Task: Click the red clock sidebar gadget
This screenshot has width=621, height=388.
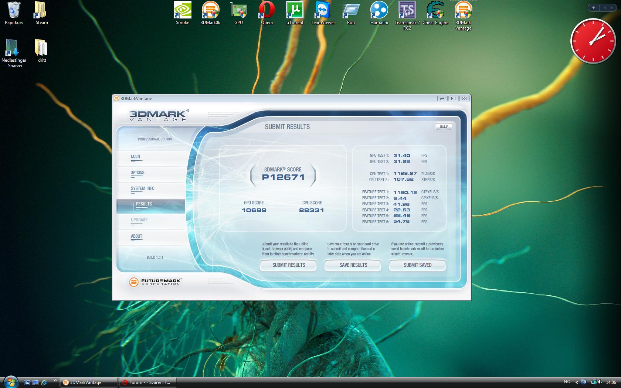Action: [593, 41]
